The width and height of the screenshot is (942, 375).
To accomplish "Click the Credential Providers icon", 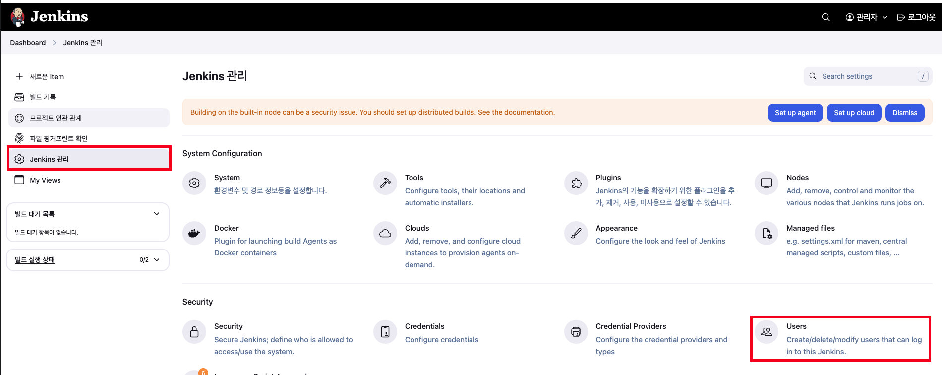I will [576, 332].
